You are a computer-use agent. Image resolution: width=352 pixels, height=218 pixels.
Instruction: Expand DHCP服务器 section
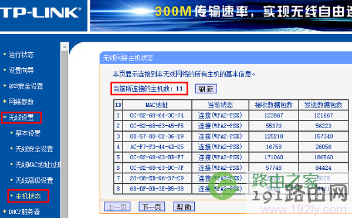pyautogui.click(x=24, y=212)
